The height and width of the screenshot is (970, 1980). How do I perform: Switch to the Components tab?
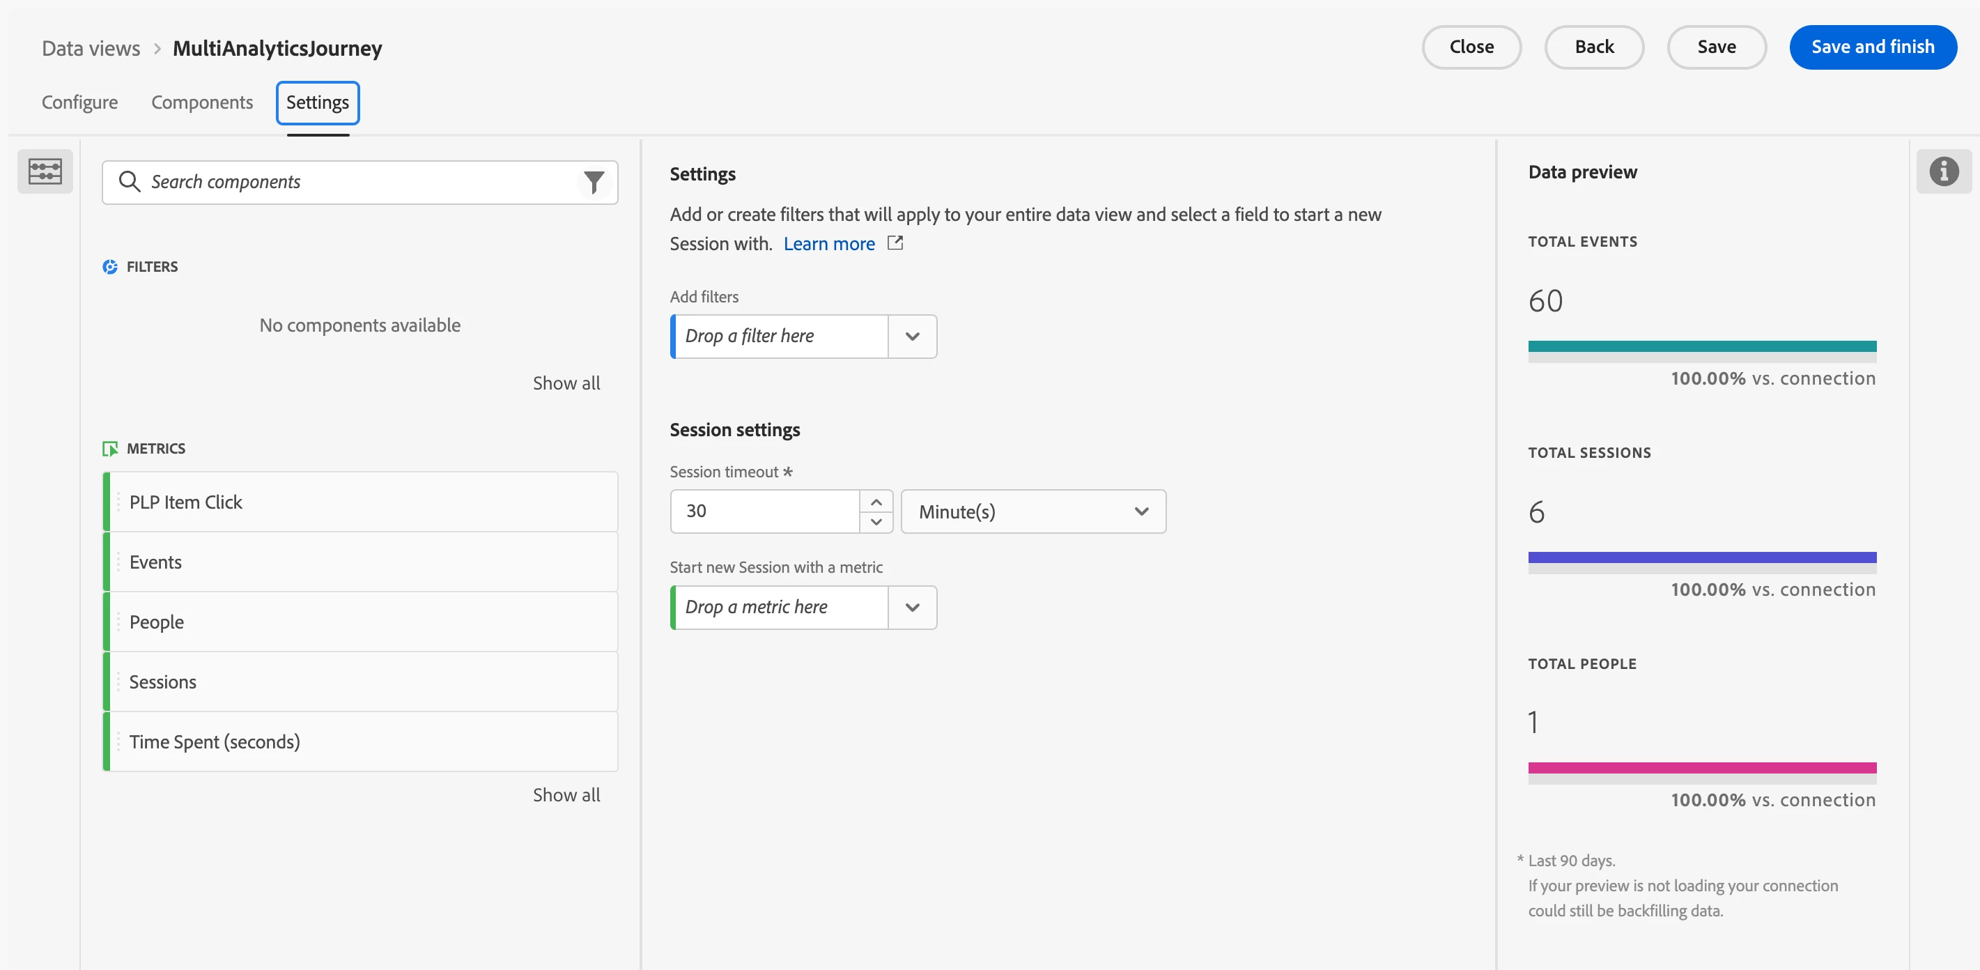[x=201, y=102]
